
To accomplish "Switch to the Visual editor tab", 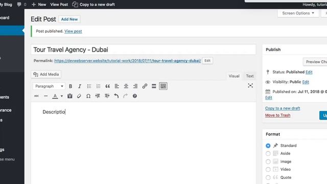I will point(234,76).
